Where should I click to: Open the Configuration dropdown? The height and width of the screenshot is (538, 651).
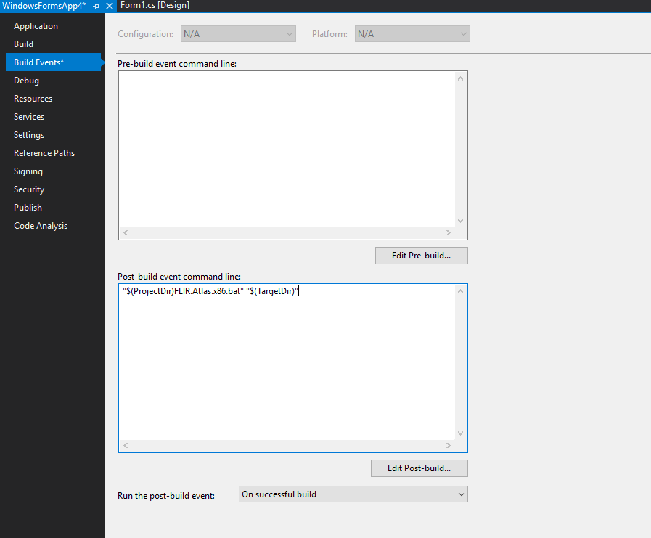pos(238,34)
